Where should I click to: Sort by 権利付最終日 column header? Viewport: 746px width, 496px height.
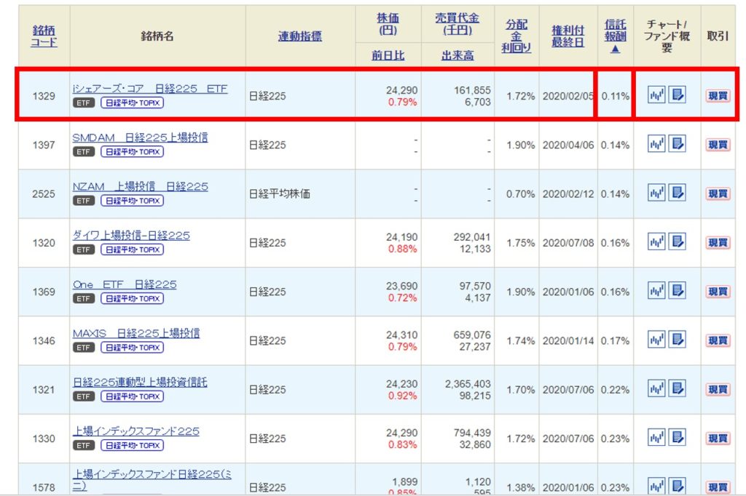(x=568, y=36)
